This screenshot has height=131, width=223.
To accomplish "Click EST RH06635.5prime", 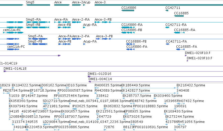I will pyautogui.click(x=108, y=85).
